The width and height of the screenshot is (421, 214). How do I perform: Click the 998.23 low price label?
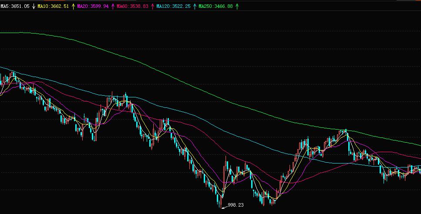click(x=236, y=205)
